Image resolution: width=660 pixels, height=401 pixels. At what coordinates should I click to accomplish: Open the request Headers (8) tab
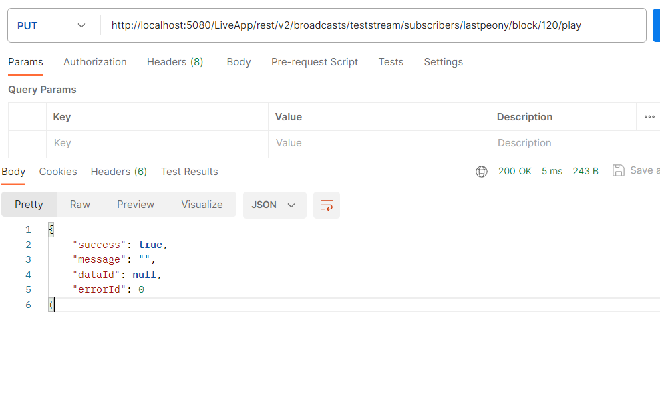point(175,62)
